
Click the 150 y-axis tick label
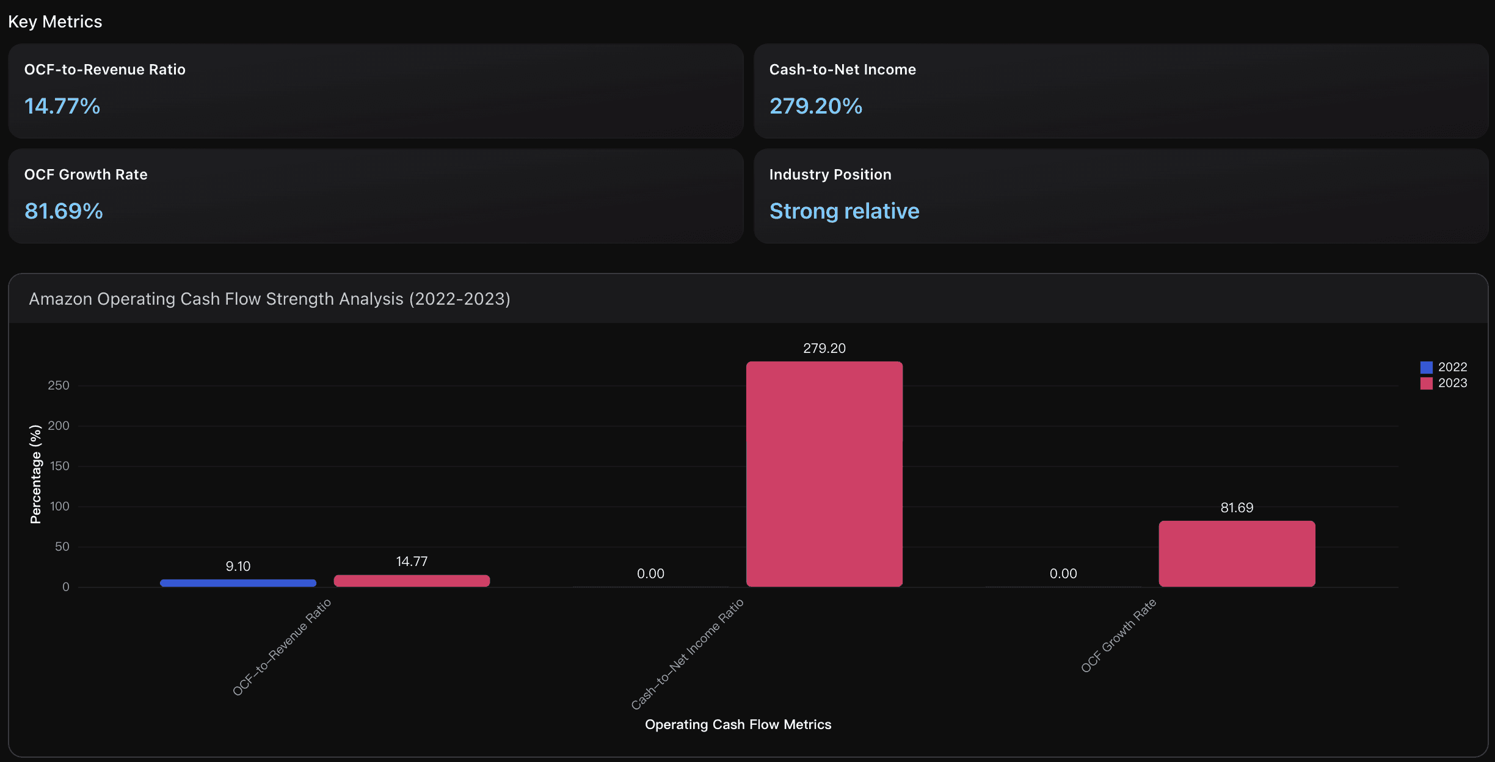(x=59, y=466)
